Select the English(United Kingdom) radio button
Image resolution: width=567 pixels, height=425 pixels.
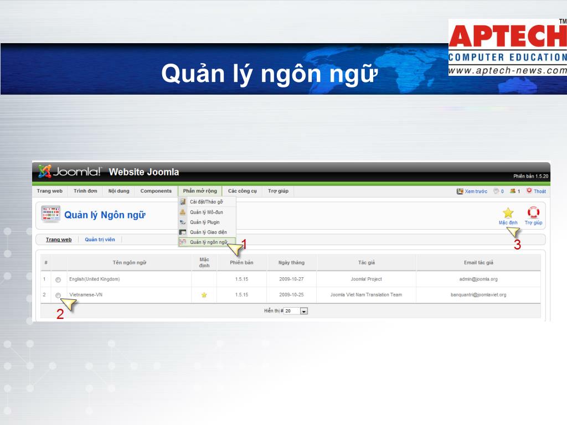(x=58, y=279)
